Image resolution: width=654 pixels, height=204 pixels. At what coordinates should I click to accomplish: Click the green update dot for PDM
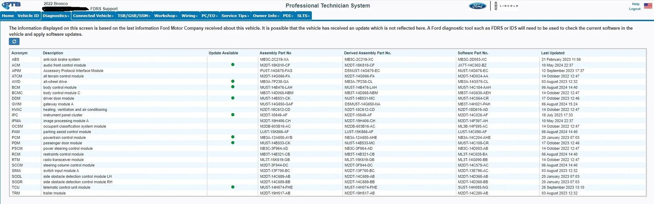233,143
